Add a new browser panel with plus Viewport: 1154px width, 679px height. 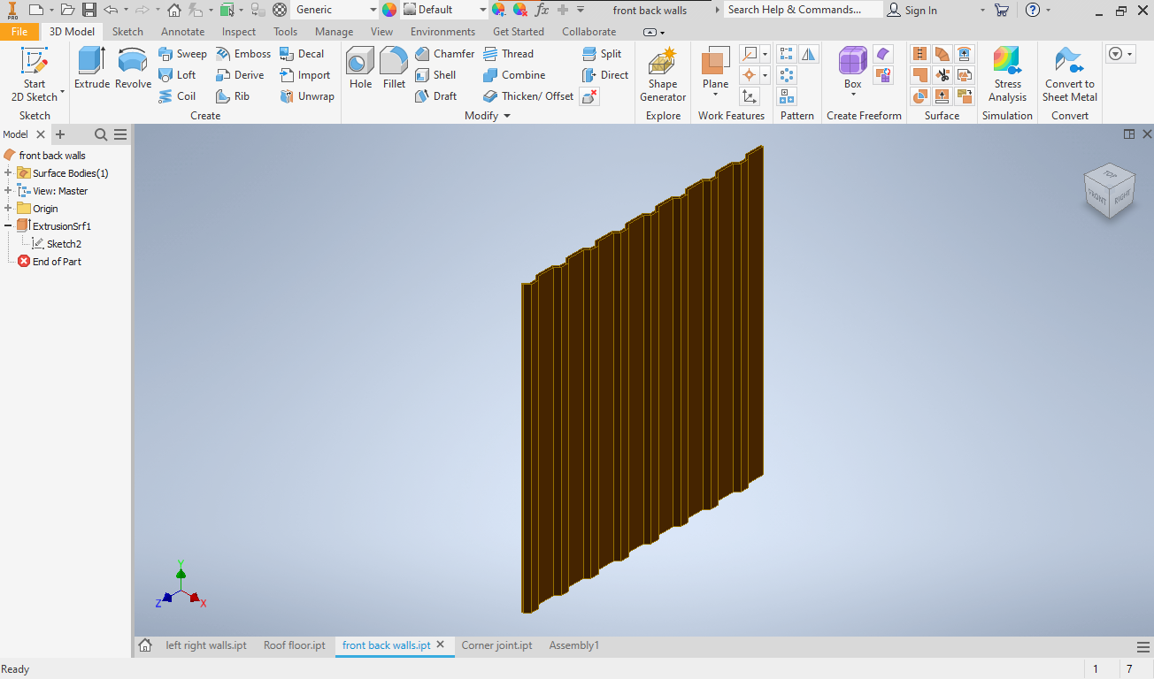click(x=60, y=134)
